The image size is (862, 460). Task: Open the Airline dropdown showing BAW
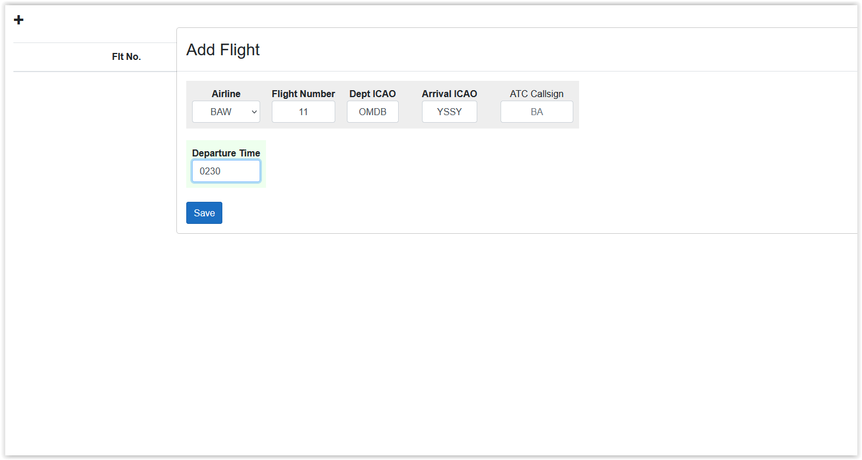pyautogui.click(x=226, y=112)
